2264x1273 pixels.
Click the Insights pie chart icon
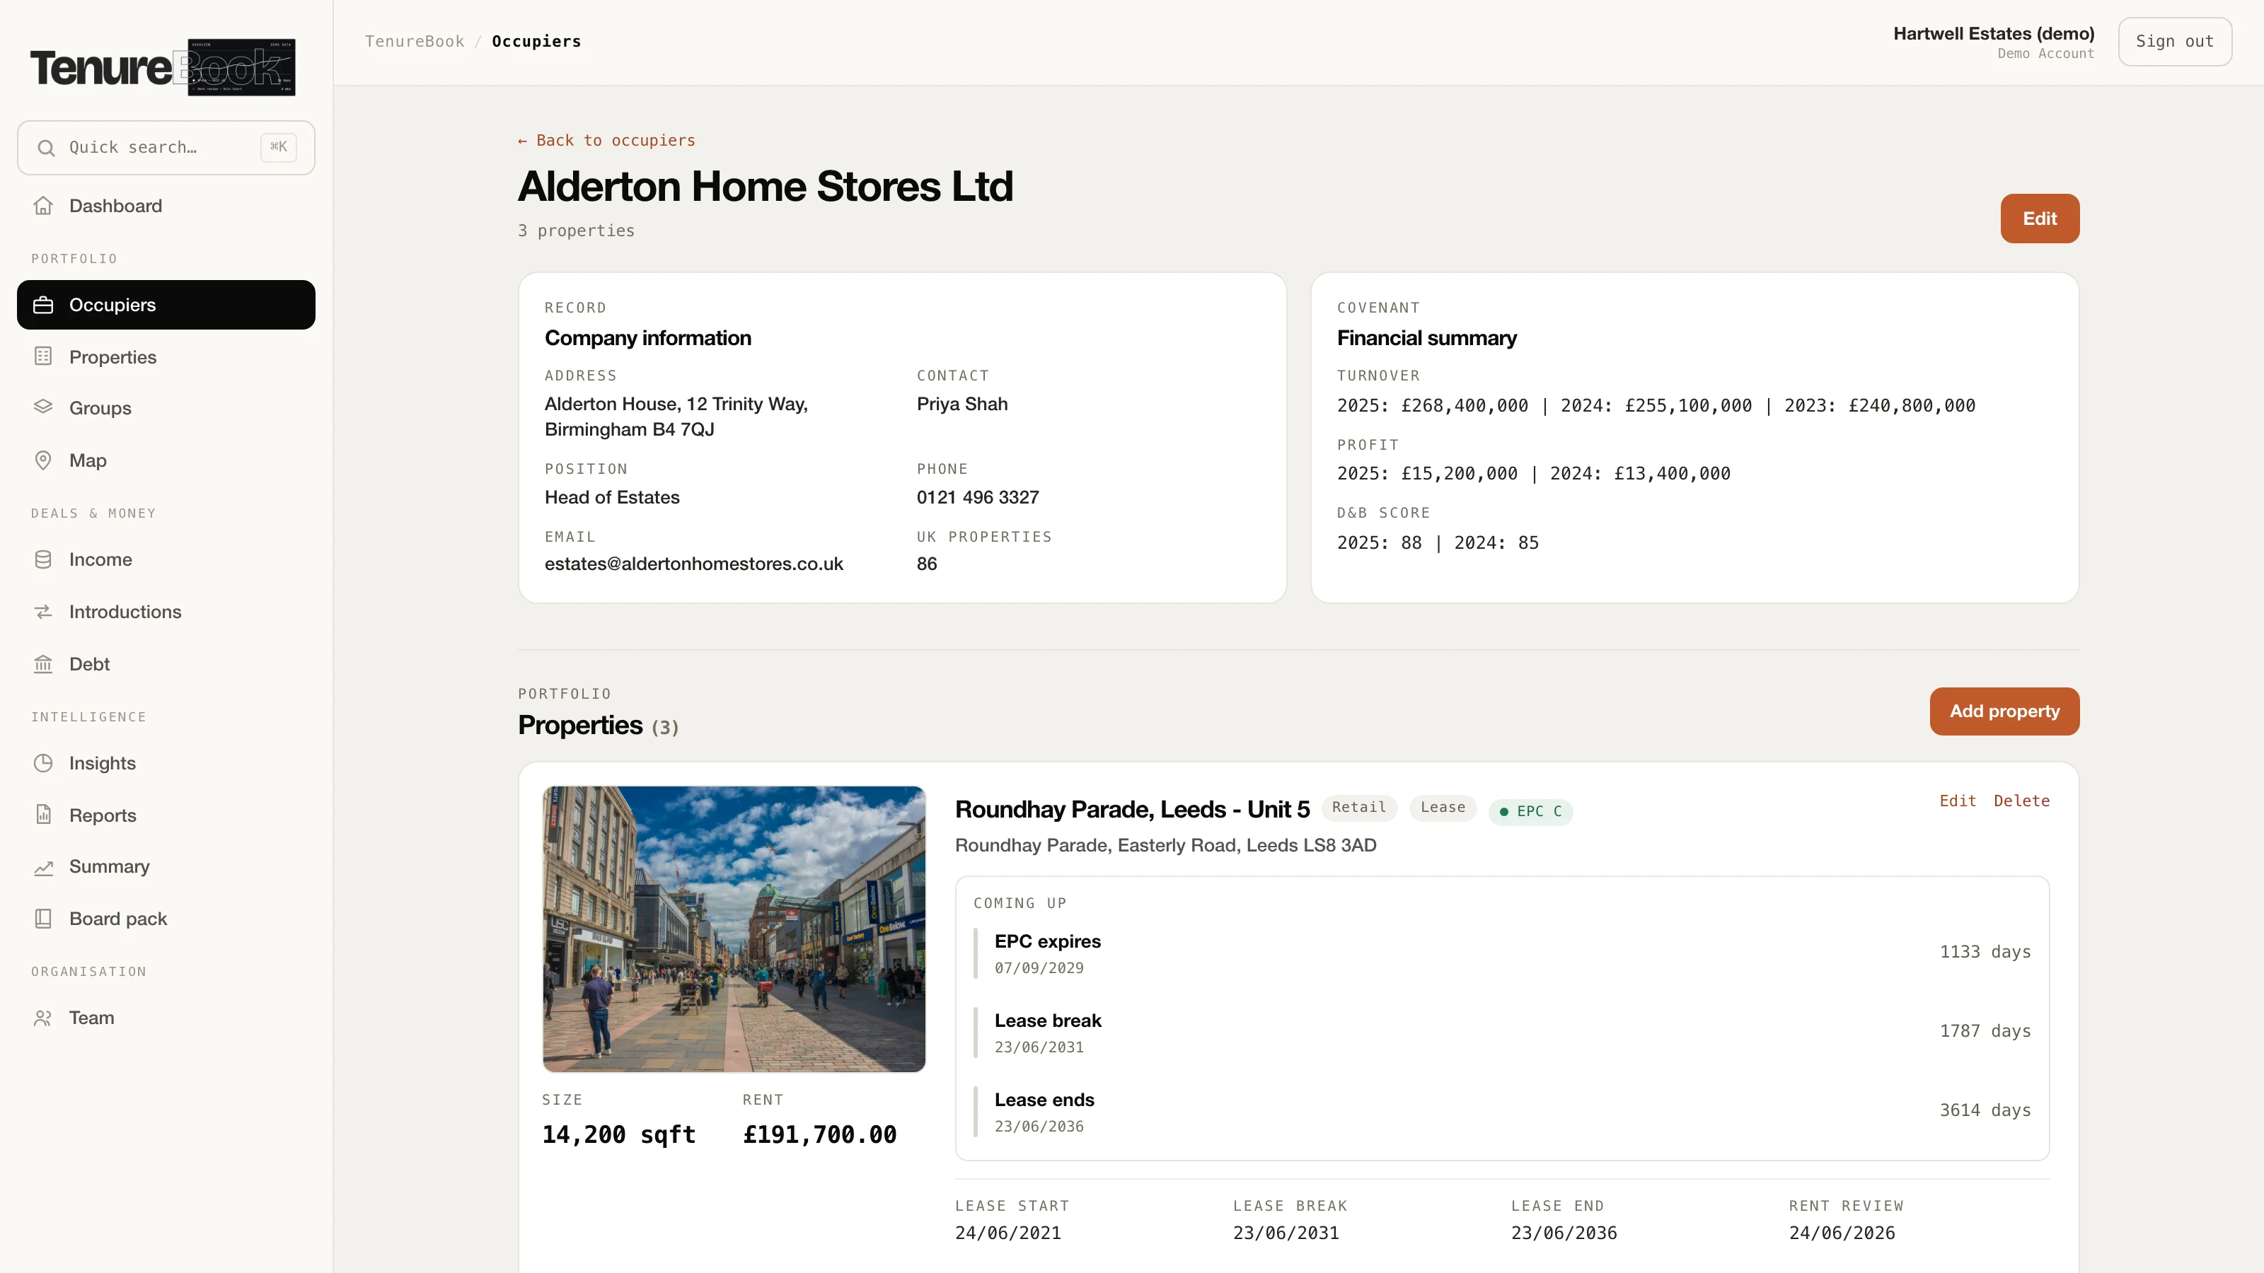tap(43, 764)
